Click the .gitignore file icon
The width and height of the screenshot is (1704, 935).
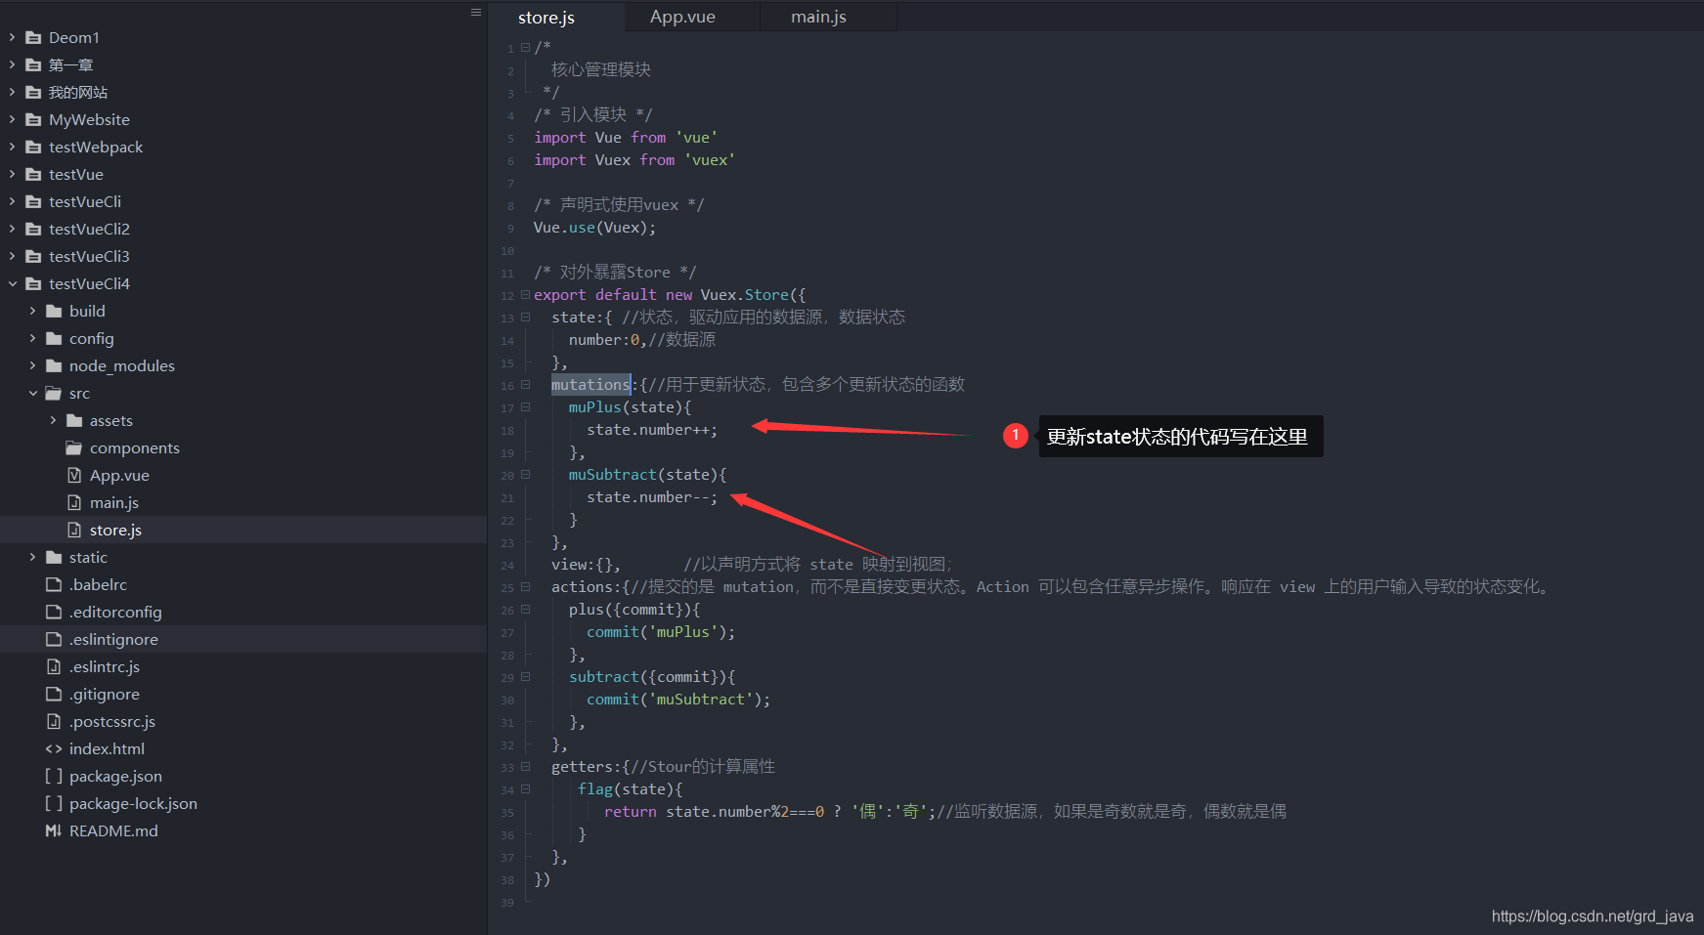coord(54,694)
